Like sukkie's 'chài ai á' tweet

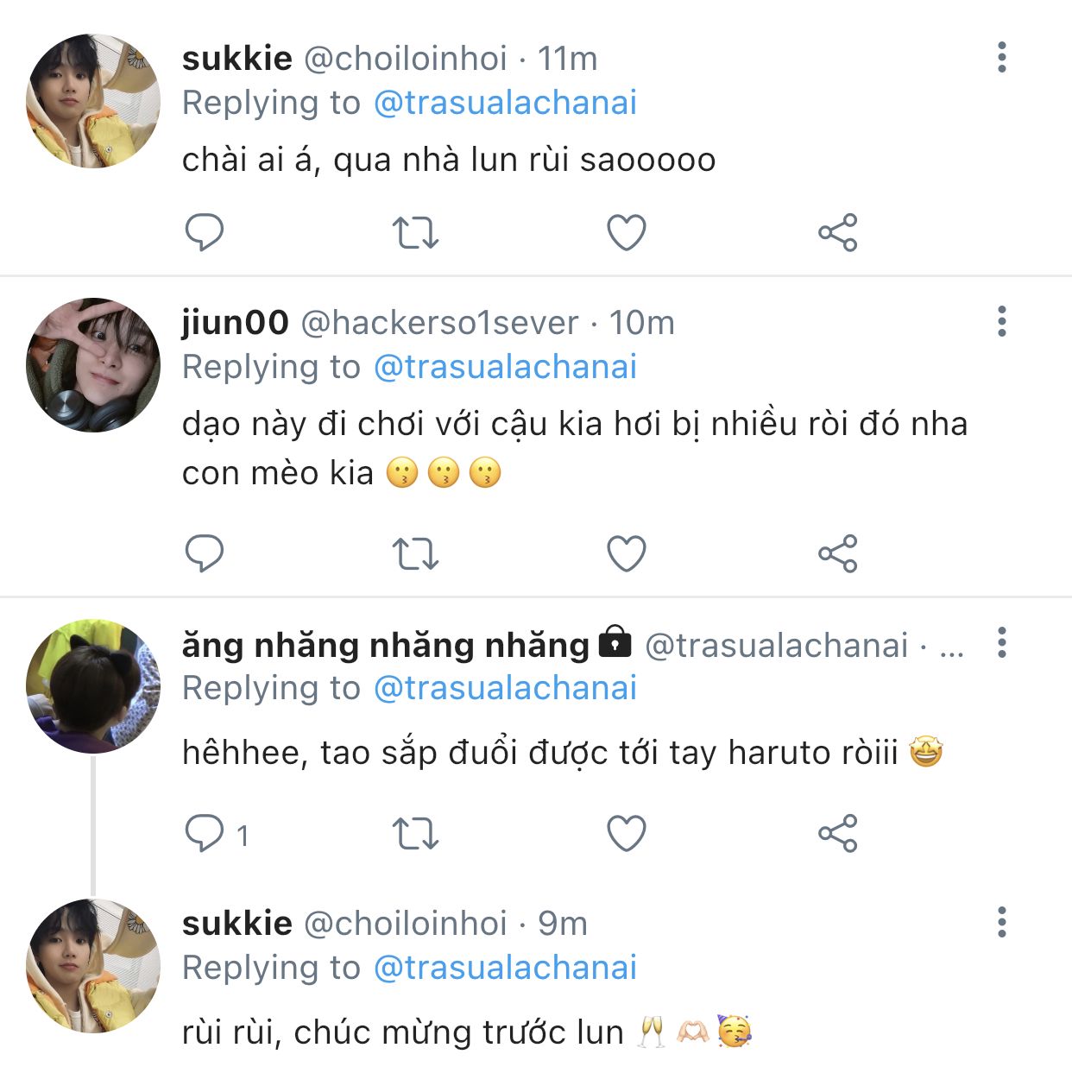click(627, 232)
